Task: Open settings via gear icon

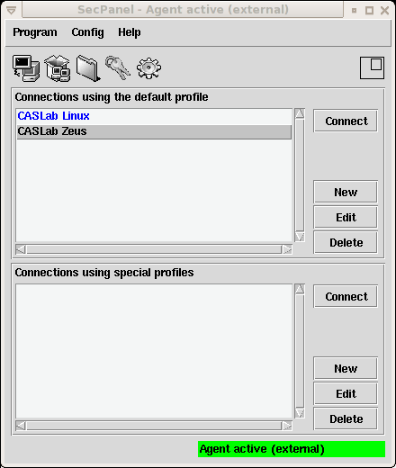Action: point(148,68)
